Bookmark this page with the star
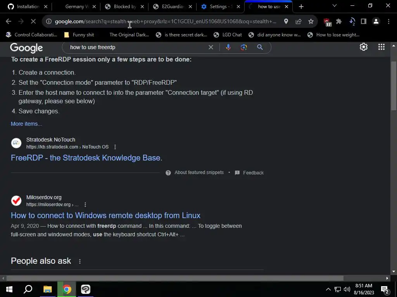This screenshot has height=297, width=397. [x=311, y=22]
